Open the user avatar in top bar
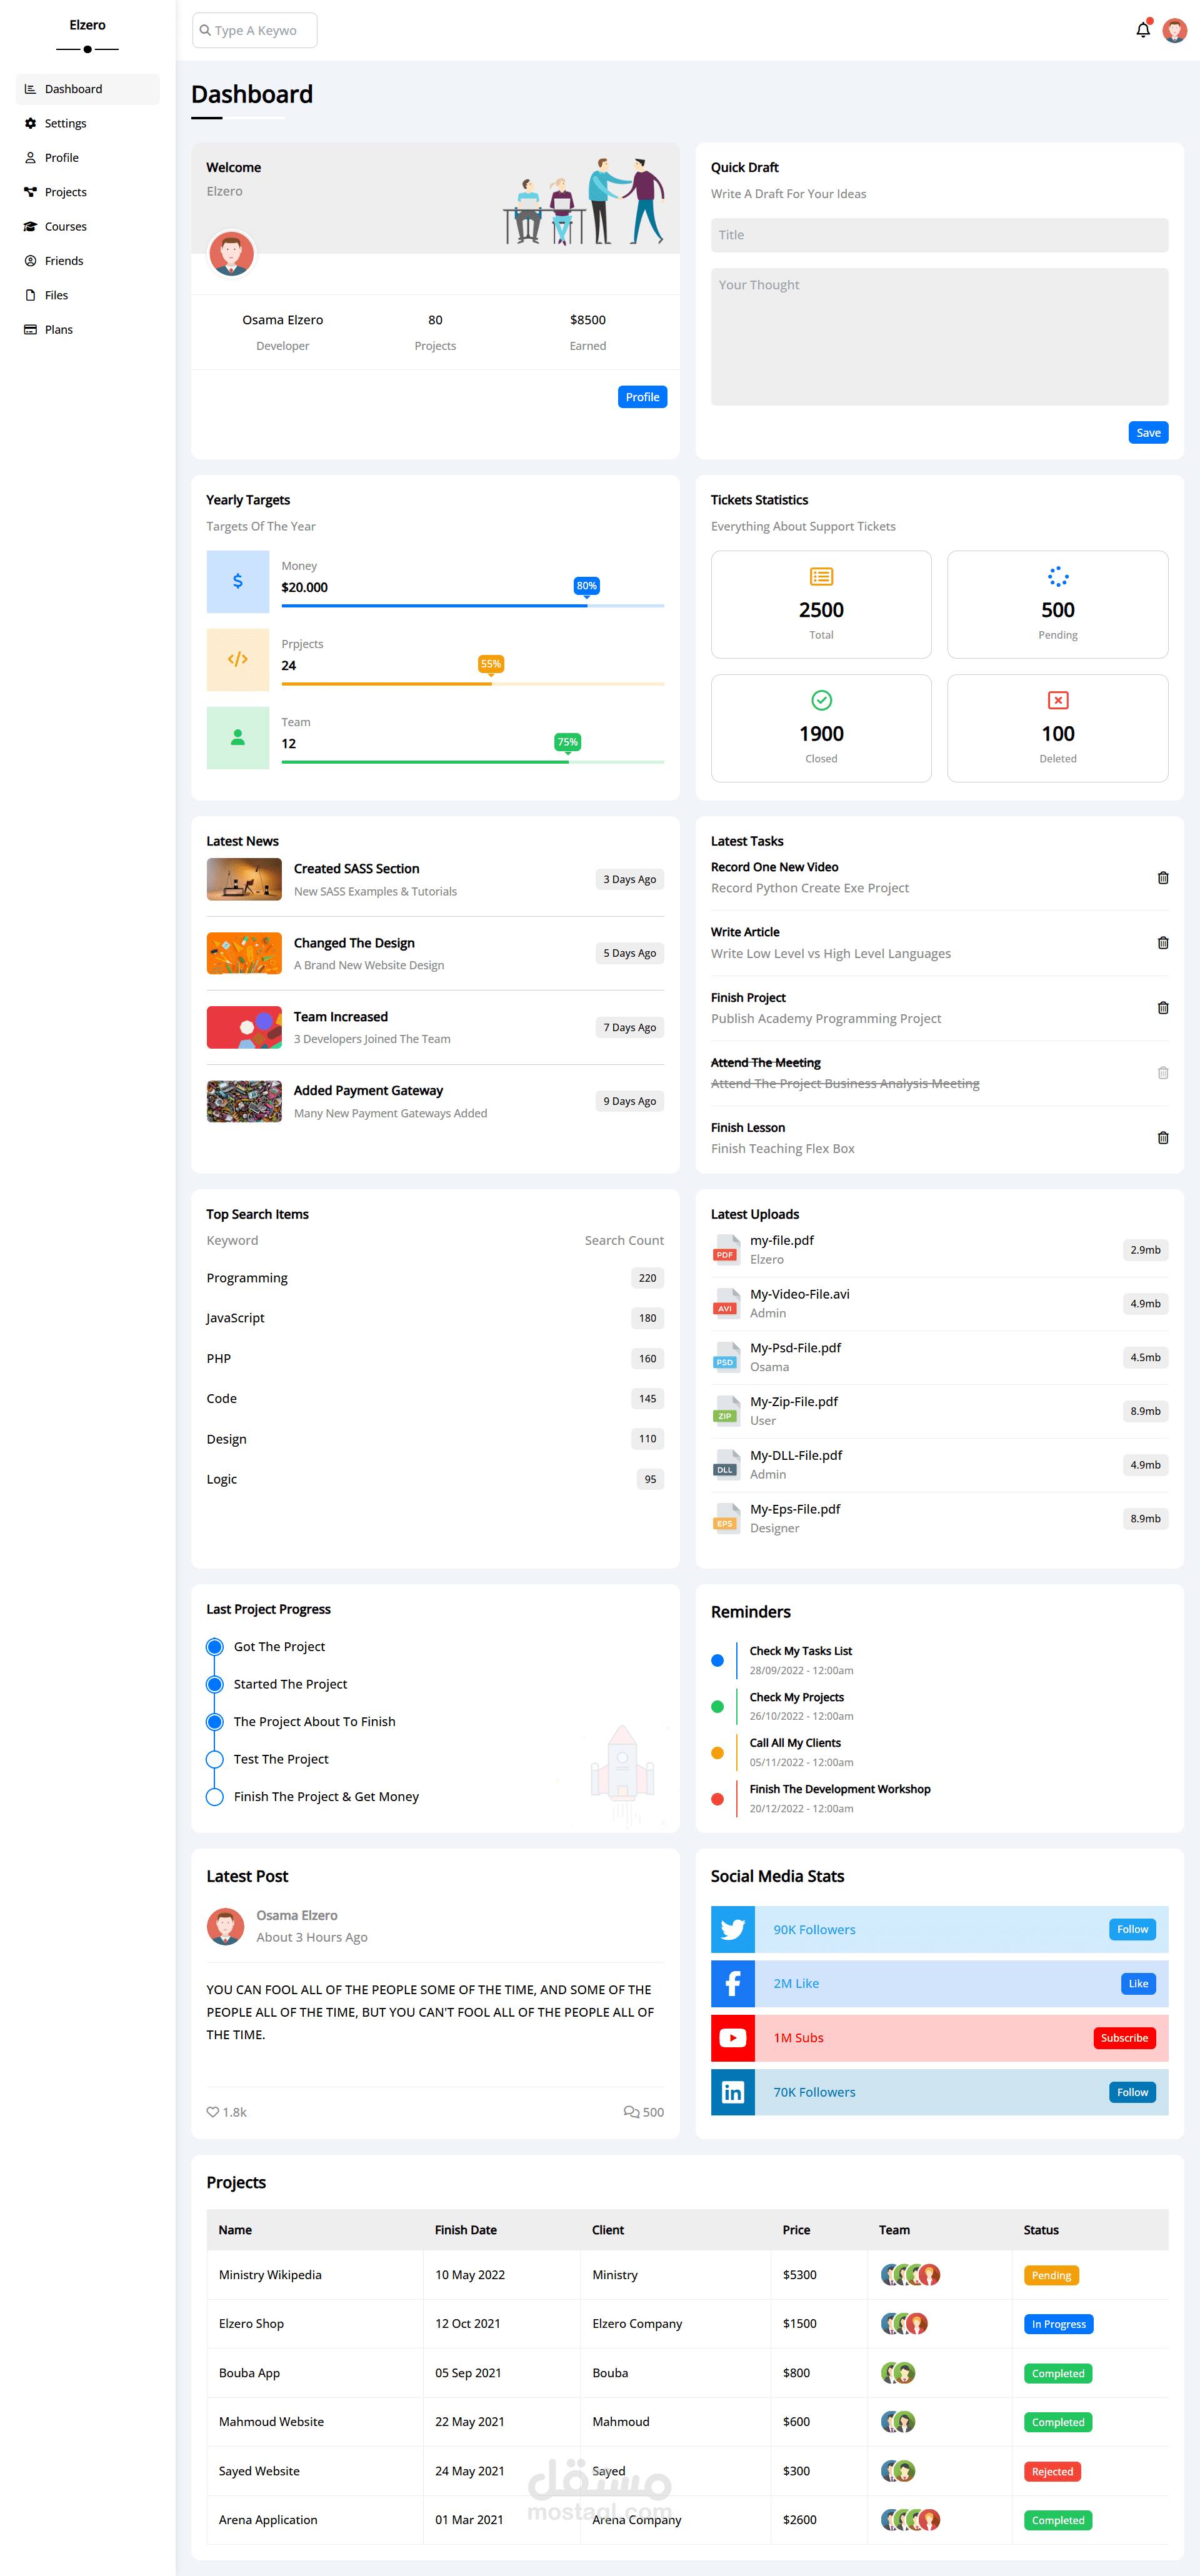This screenshot has width=1200, height=2576. 1175,30
